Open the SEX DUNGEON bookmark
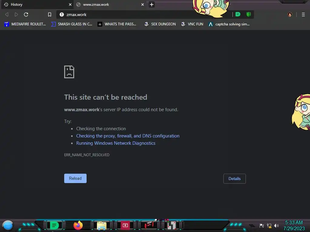 coord(160,24)
